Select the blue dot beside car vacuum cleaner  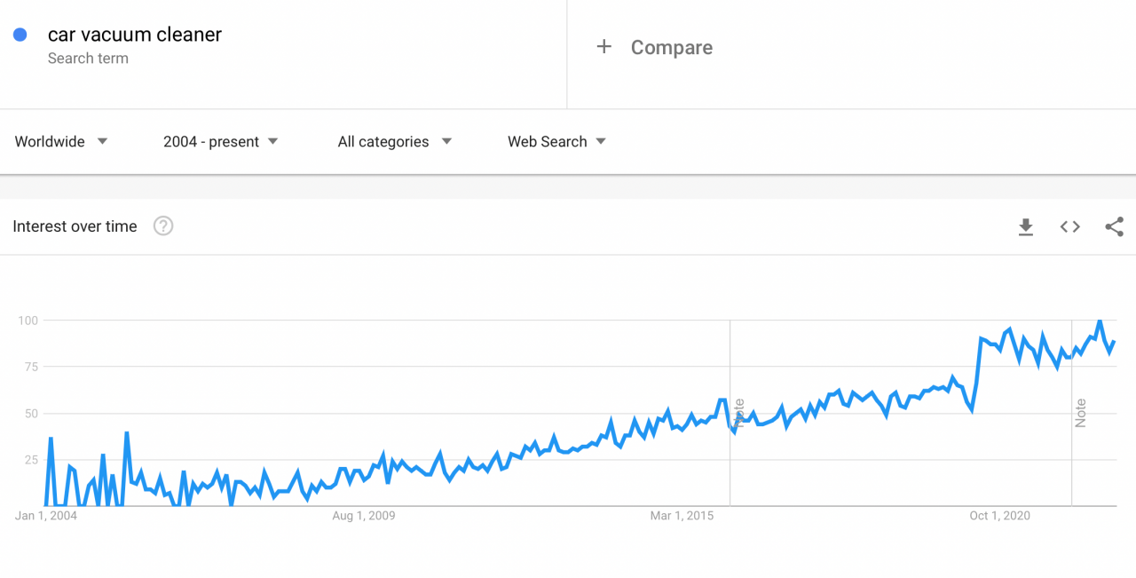click(x=20, y=34)
